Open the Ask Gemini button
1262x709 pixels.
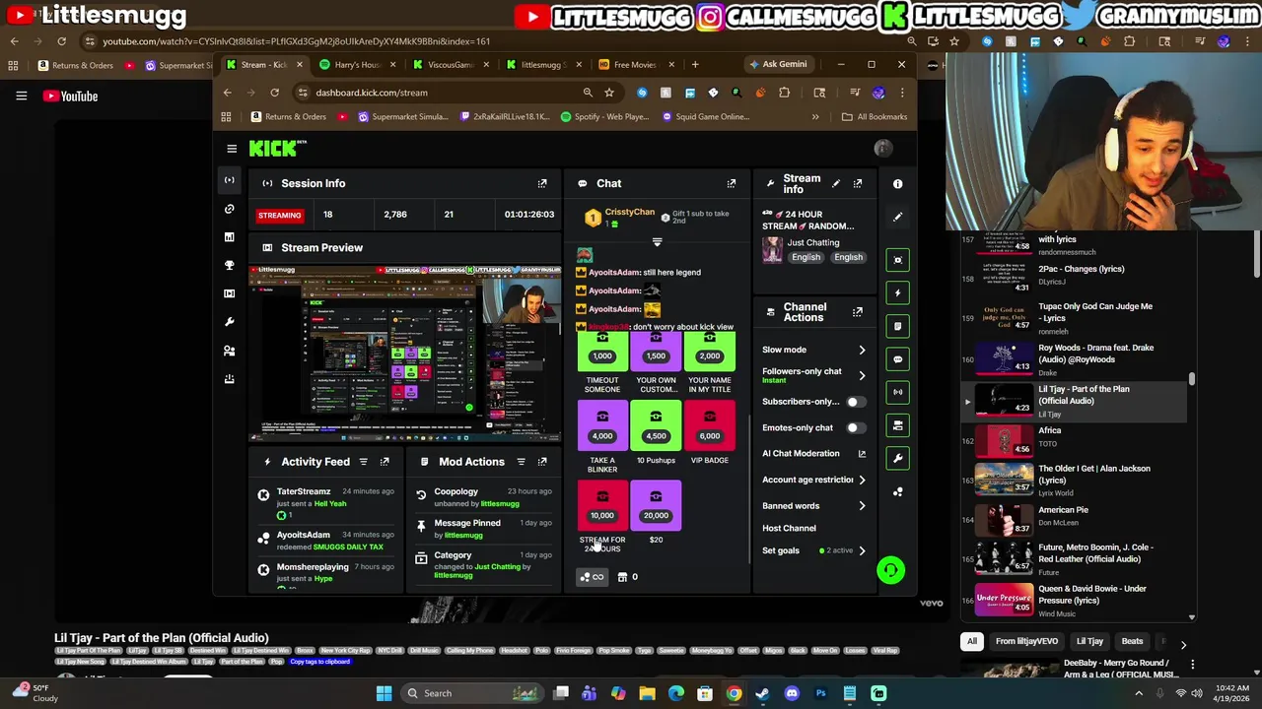pos(778,65)
